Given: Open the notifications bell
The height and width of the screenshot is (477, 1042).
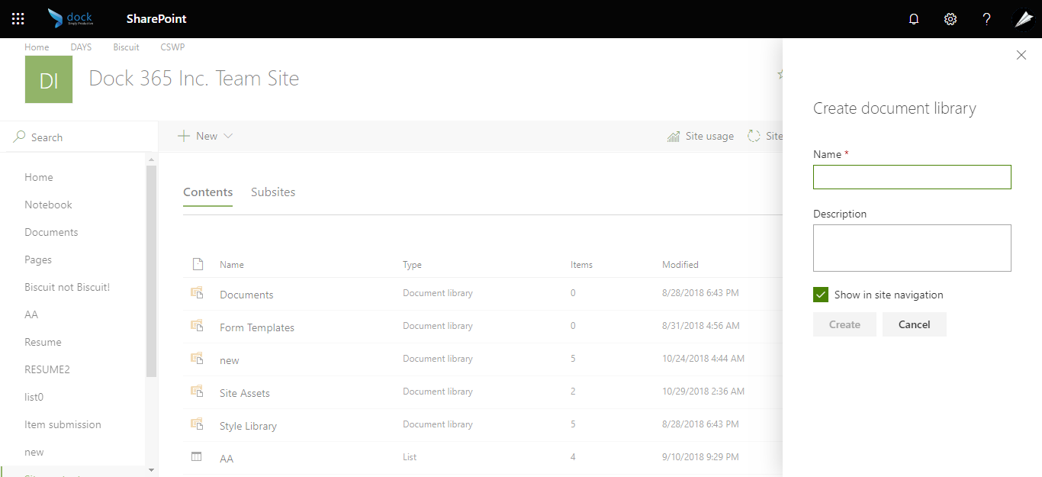Looking at the screenshot, I should coord(913,18).
